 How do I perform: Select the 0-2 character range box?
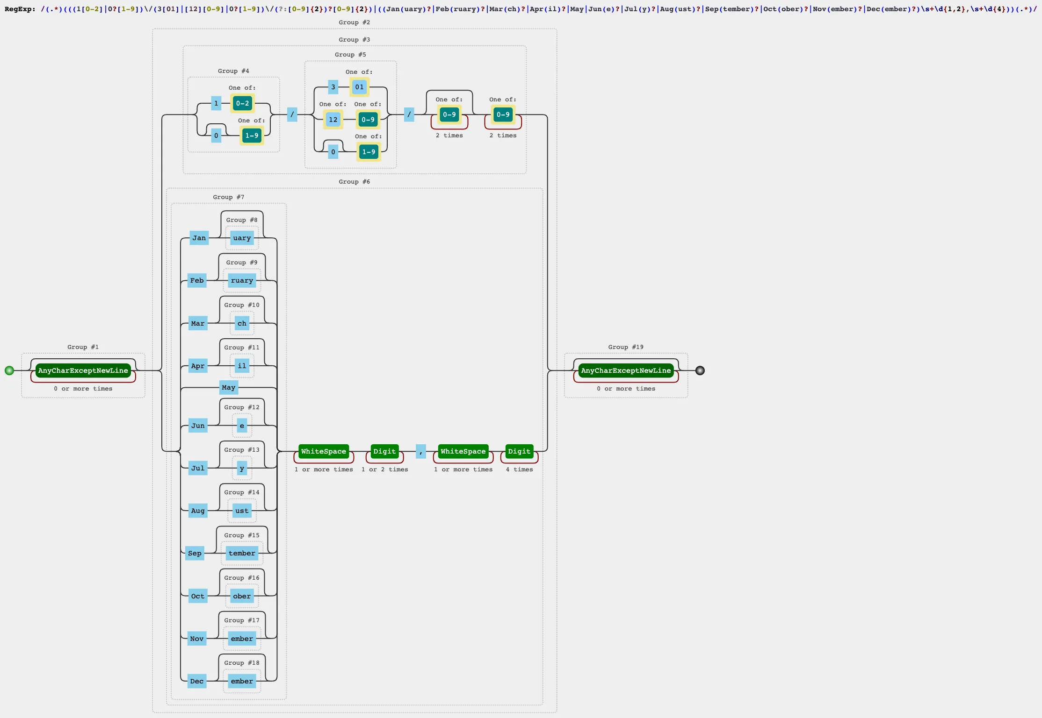pos(242,103)
